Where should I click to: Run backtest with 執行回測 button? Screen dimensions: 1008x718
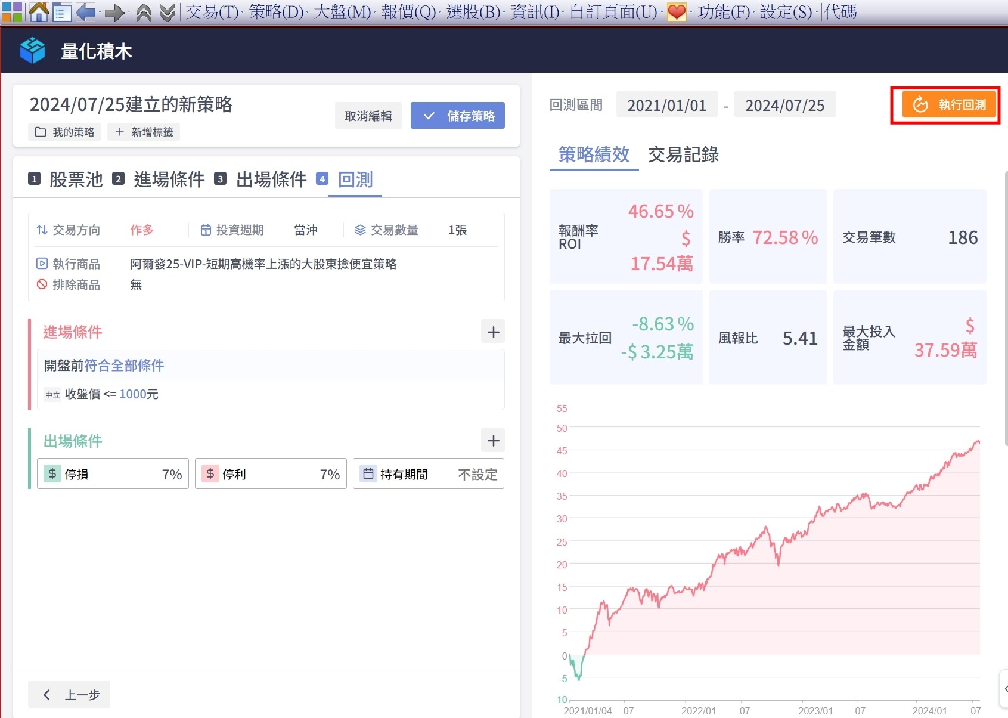tap(945, 105)
